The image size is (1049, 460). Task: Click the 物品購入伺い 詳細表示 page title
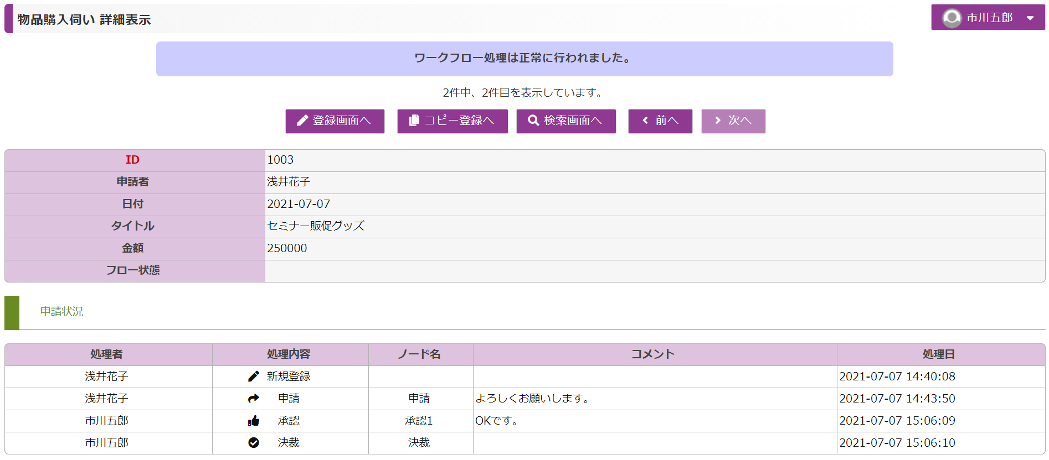coord(84,20)
